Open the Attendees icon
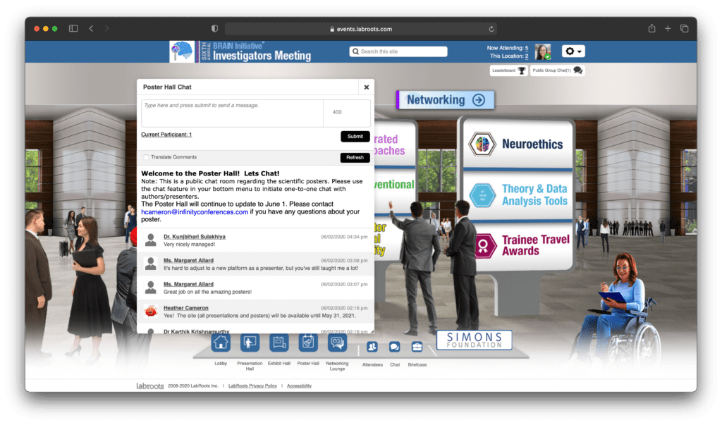 pyautogui.click(x=372, y=347)
